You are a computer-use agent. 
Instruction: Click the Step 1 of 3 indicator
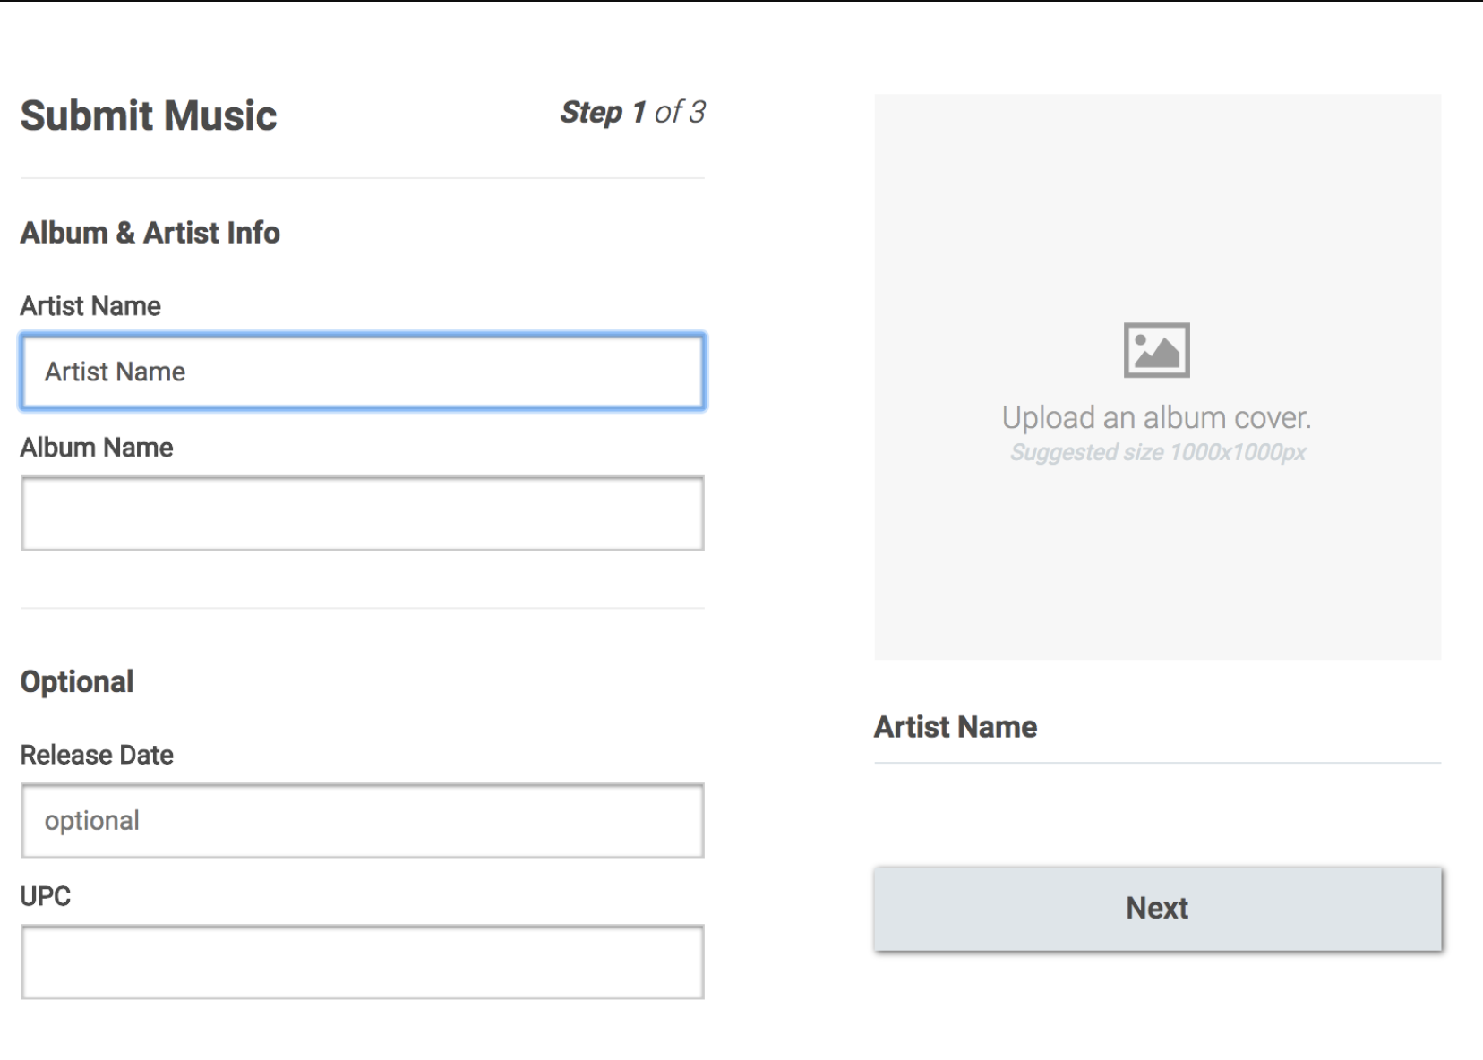point(633,112)
